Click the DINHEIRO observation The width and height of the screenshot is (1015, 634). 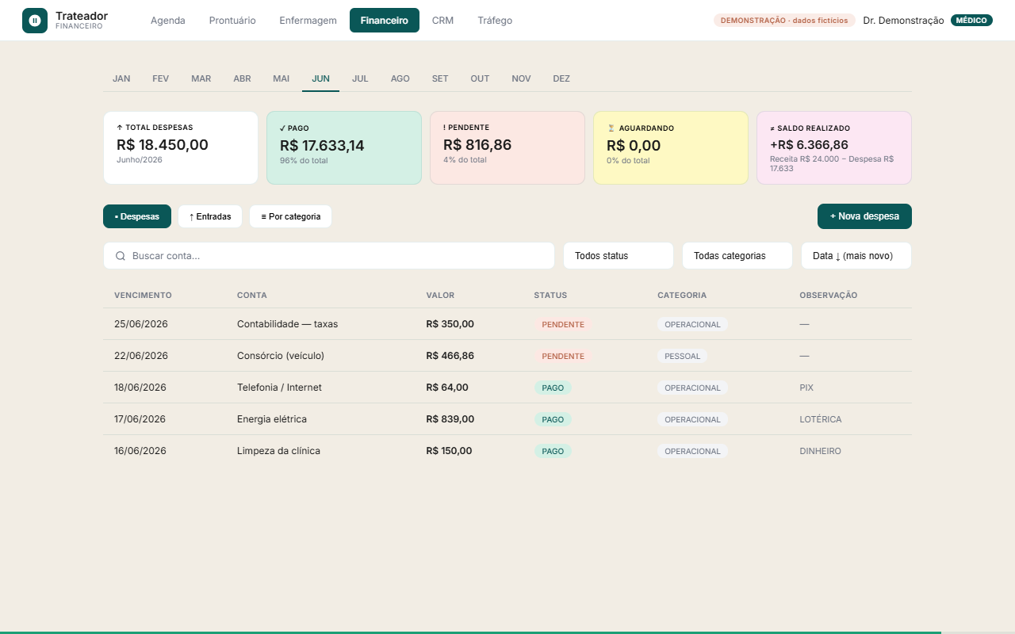click(821, 451)
